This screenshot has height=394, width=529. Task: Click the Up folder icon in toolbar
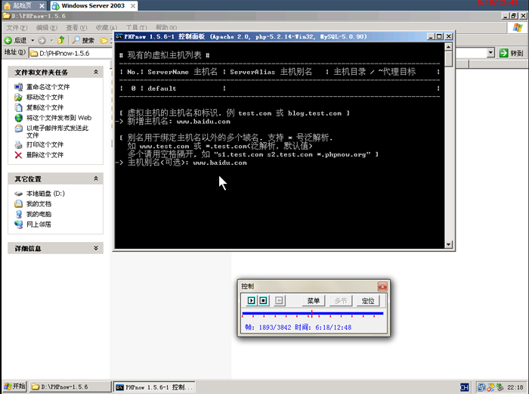(x=61, y=41)
